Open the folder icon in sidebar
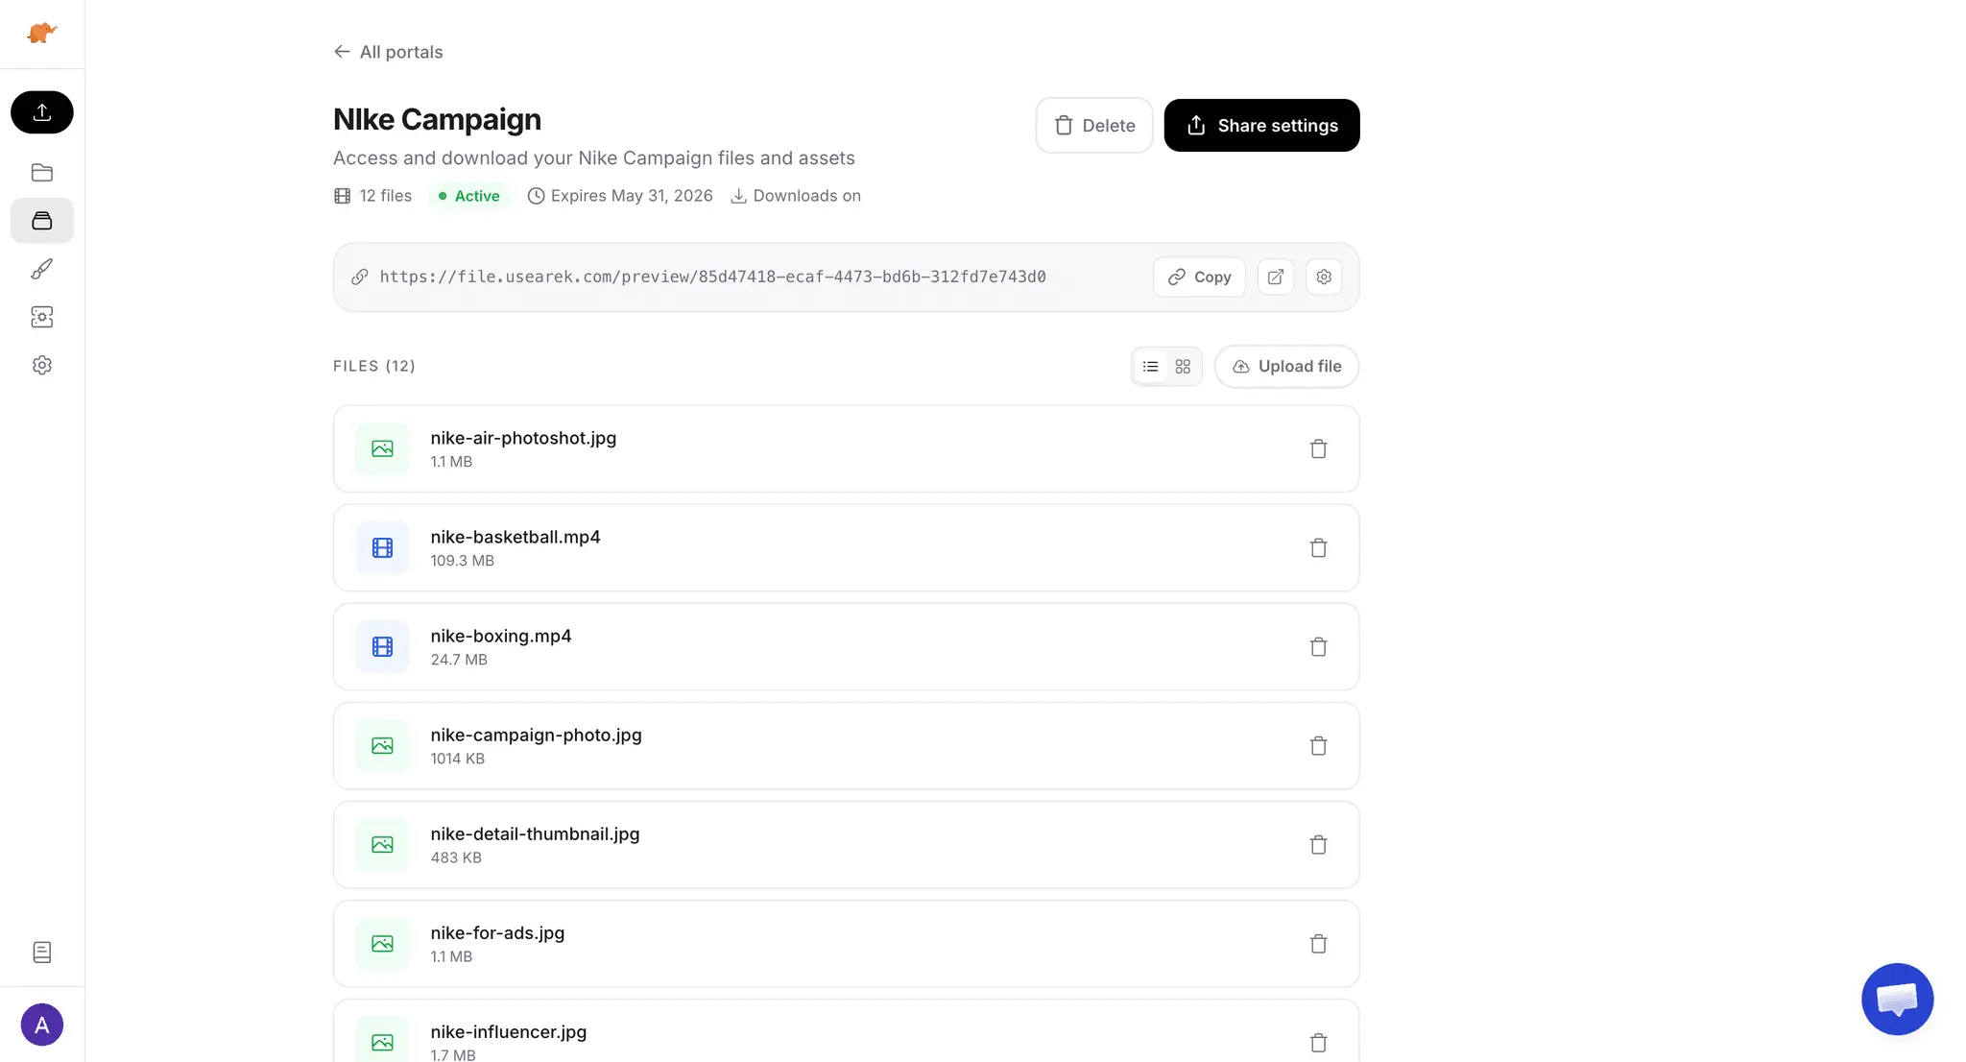The image size is (1966, 1062). click(x=42, y=173)
